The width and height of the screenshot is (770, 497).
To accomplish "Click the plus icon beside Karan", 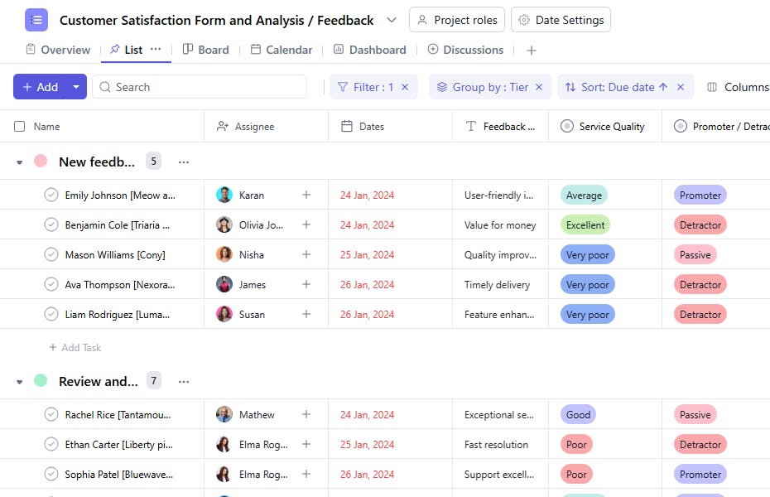I will [306, 195].
